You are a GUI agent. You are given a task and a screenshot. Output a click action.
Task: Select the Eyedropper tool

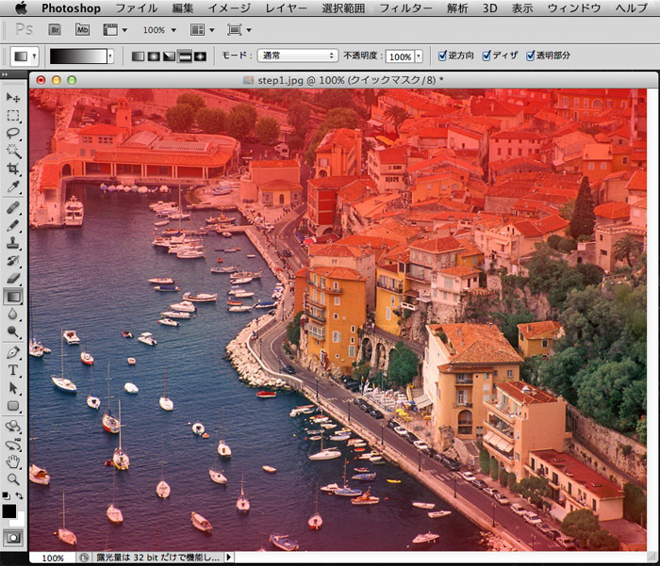[x=13, y=186]
